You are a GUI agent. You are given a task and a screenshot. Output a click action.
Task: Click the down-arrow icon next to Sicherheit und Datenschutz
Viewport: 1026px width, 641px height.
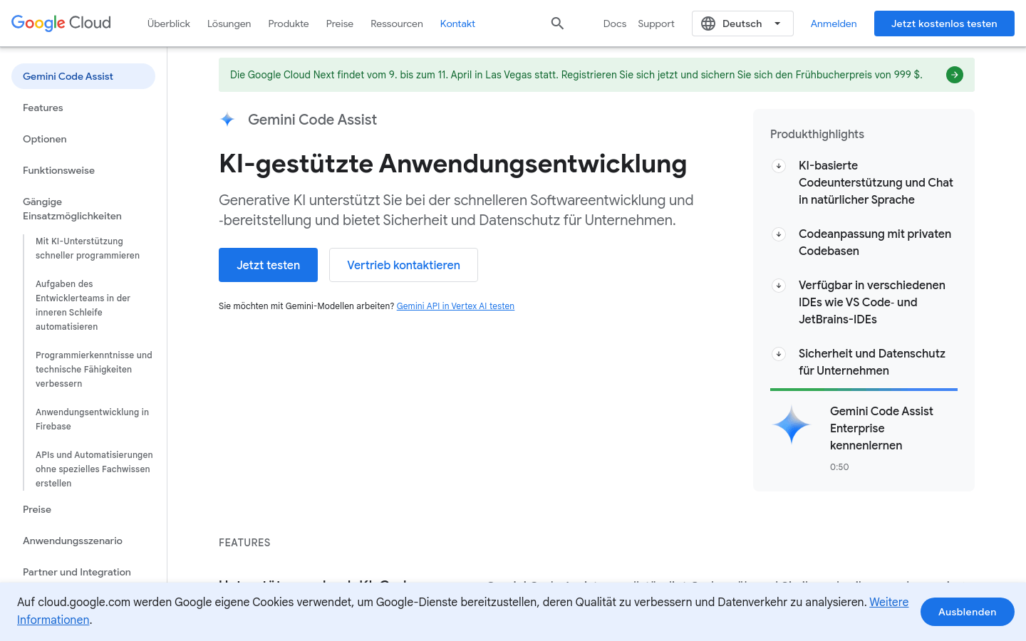779,353
